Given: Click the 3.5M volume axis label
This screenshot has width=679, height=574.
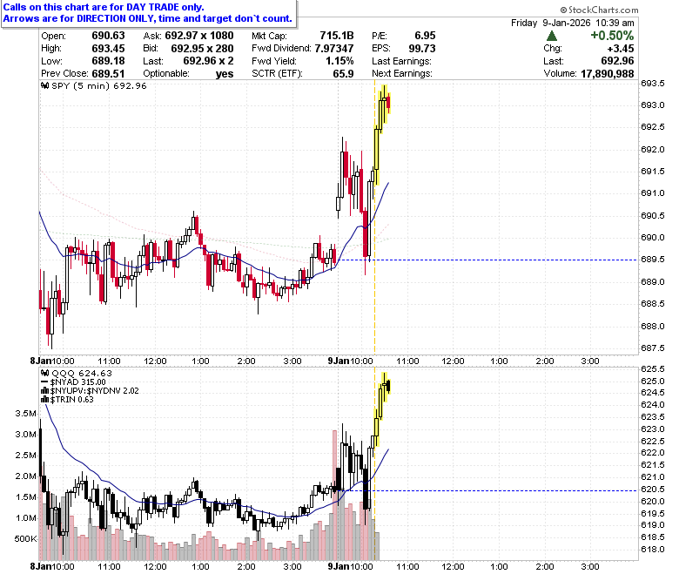Looking at the screenshot, I should click(25, 413).
